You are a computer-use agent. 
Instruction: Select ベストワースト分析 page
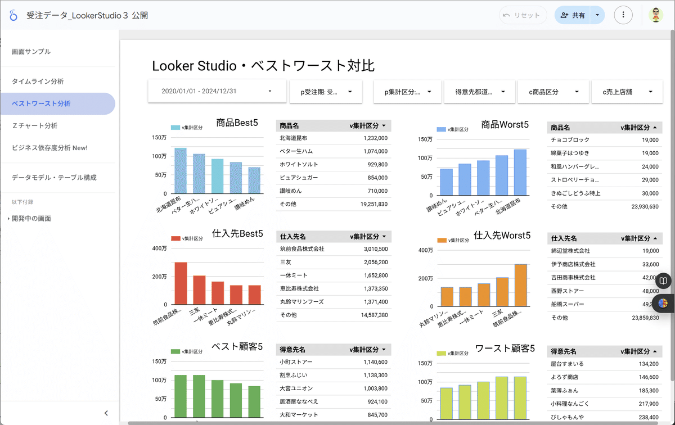(57, 103)
